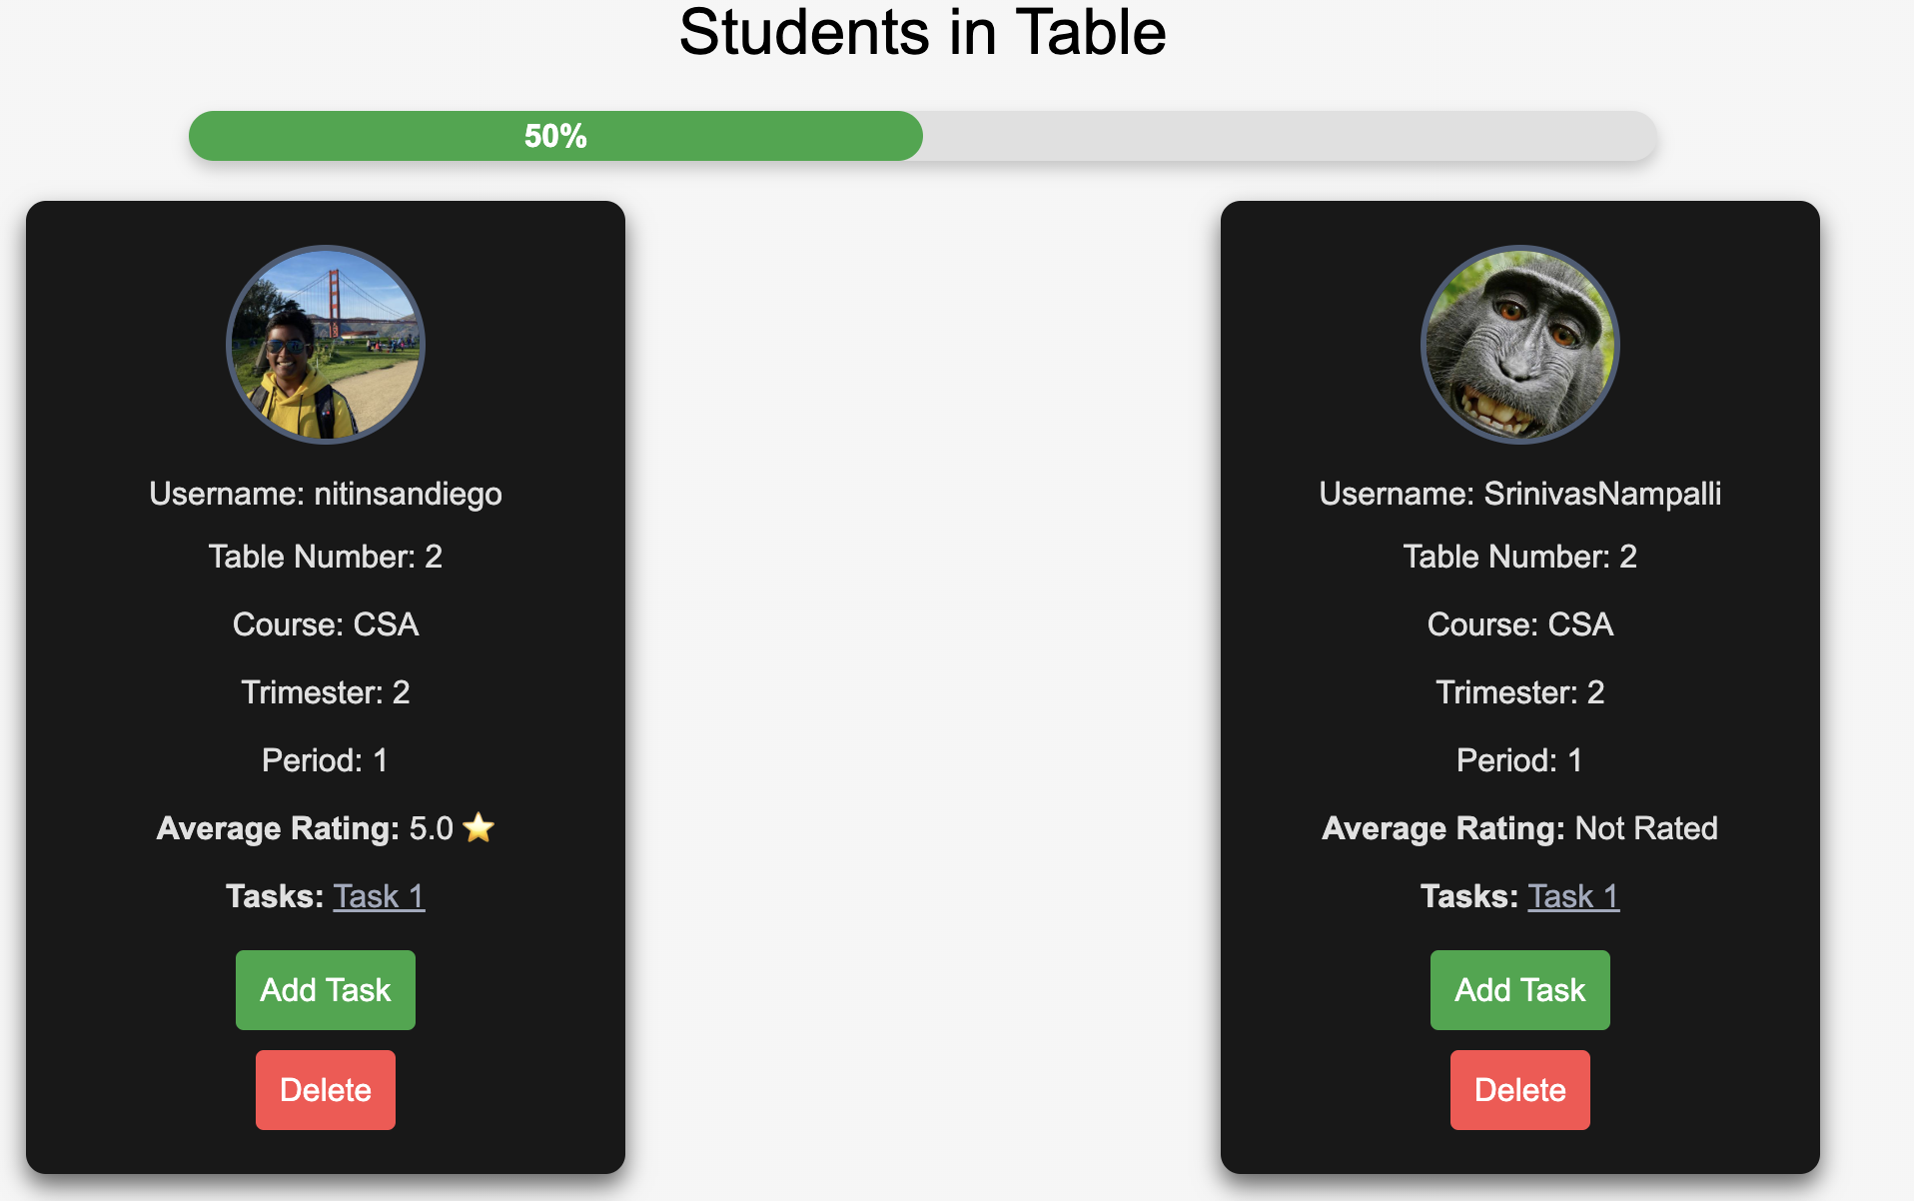Open Task 1 link for nitinsandiego
This screenshot has width=1914, height=1201.
(x=379, y=896)
